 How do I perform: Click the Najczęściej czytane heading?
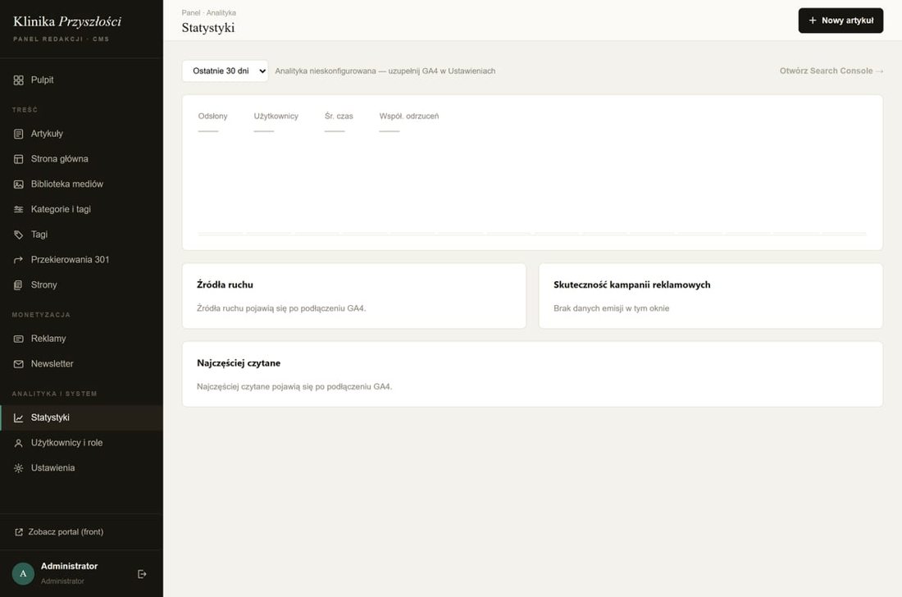point(239,363)
